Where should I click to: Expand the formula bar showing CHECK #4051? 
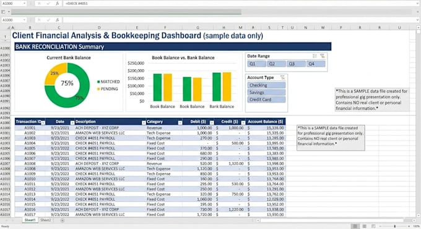click(417, 4)
